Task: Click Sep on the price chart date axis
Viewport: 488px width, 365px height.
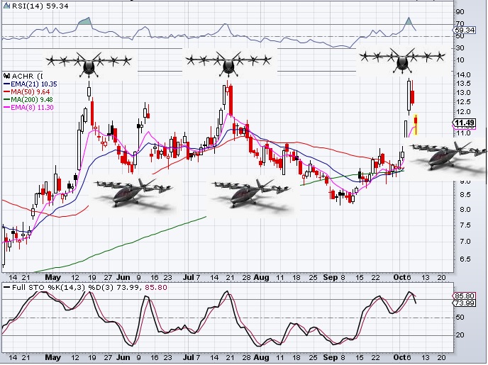Action: click(331, 277)
